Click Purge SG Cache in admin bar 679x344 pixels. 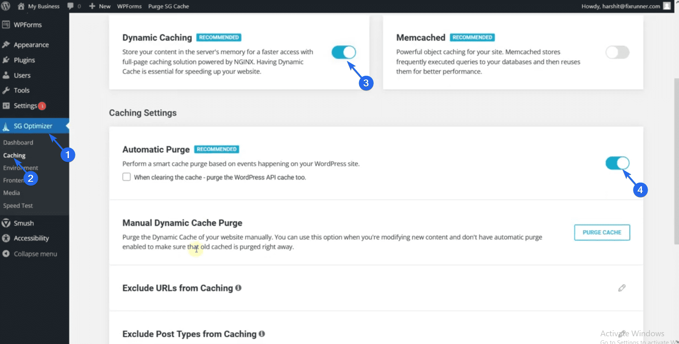coord(169,6)
